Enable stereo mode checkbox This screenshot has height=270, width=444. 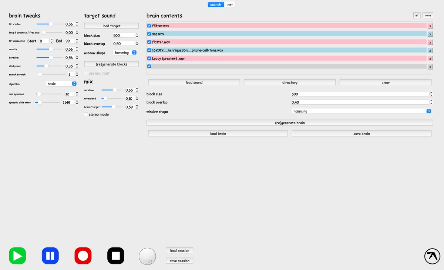(86, 115)
